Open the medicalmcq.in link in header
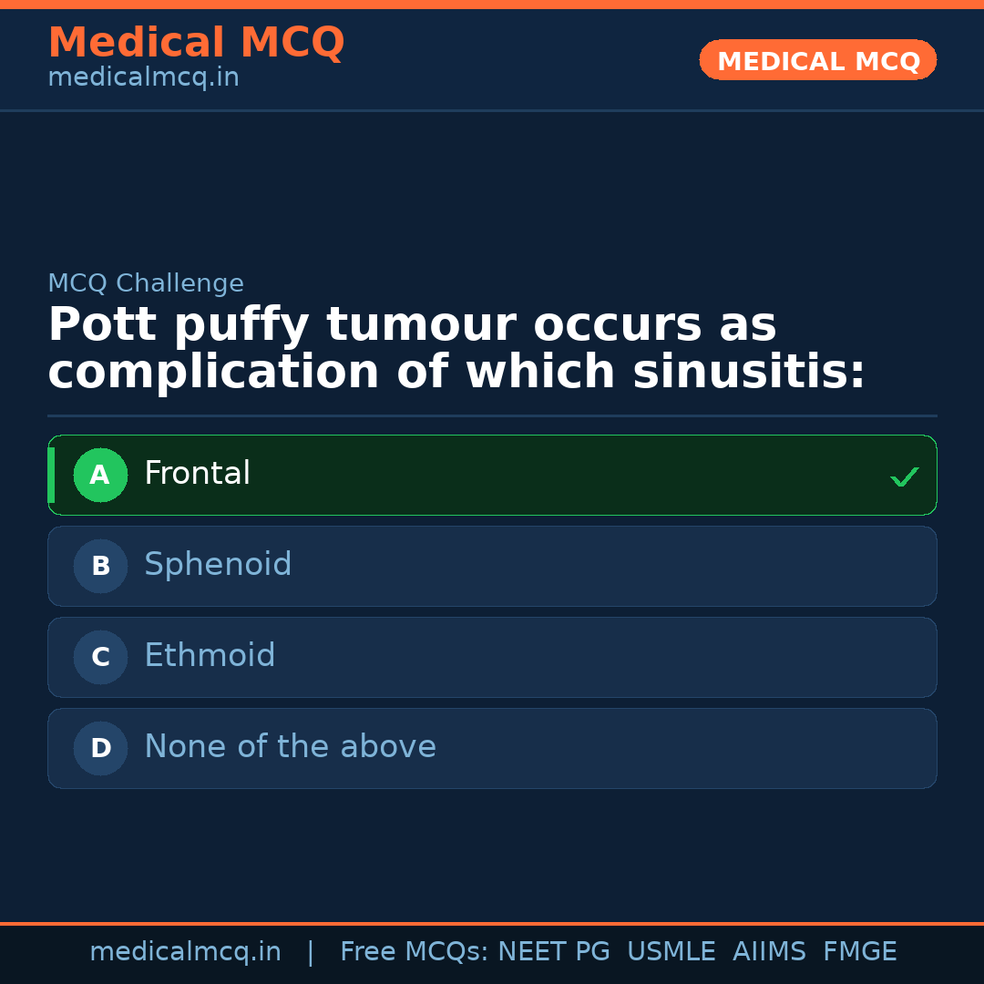Image resolution: width=984 pixels, height=984 pixels. (143, 77)
